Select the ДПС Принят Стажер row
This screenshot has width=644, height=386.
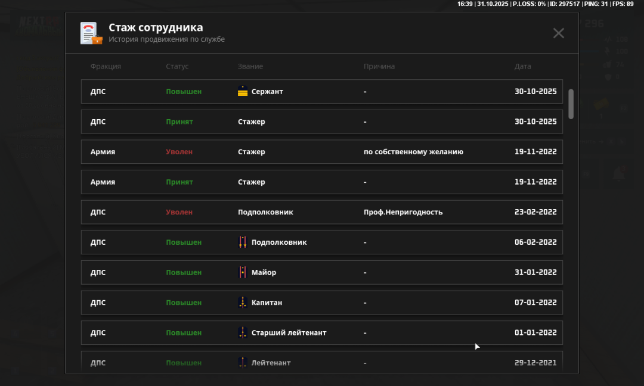321,122
